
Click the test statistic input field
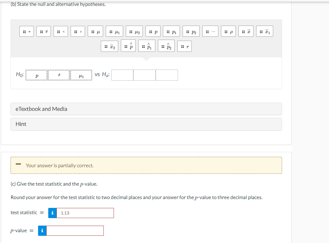pyautogui.click(x=85, y=213)
